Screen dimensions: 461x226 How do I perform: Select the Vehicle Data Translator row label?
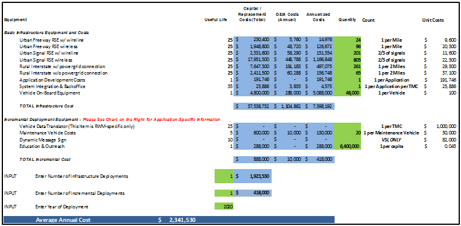pos(76,126)
